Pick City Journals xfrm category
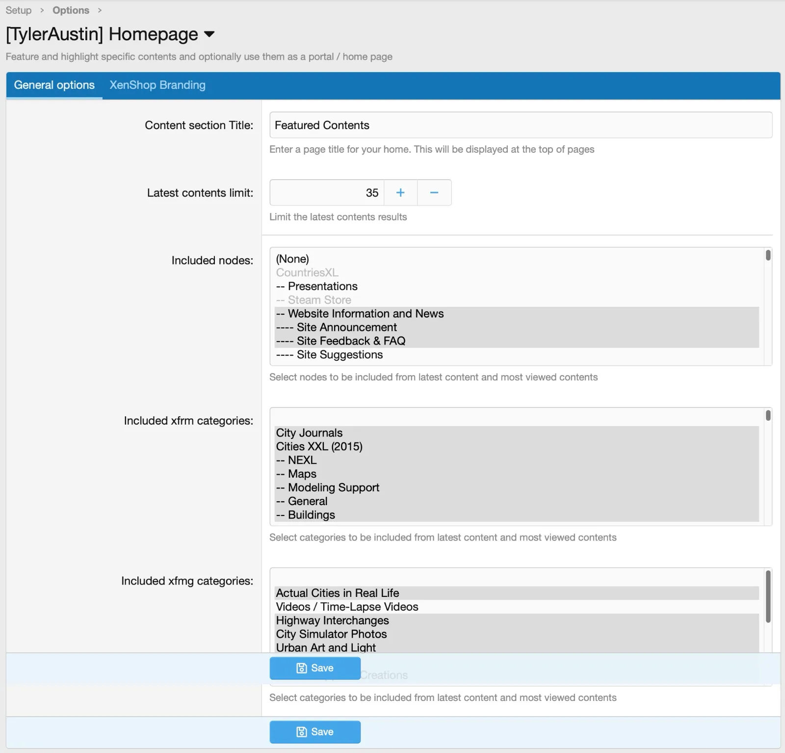 pyautogui.click(x=309, y=433)
